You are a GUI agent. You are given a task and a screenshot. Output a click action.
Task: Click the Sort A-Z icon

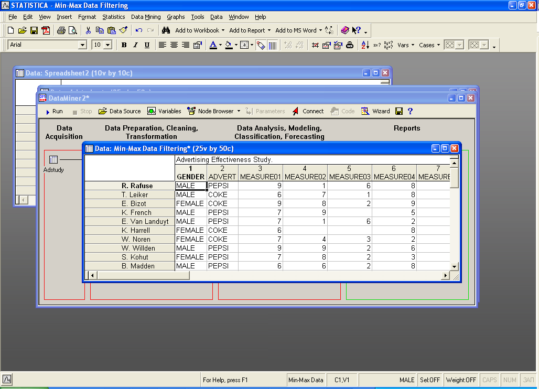(365, 45)
